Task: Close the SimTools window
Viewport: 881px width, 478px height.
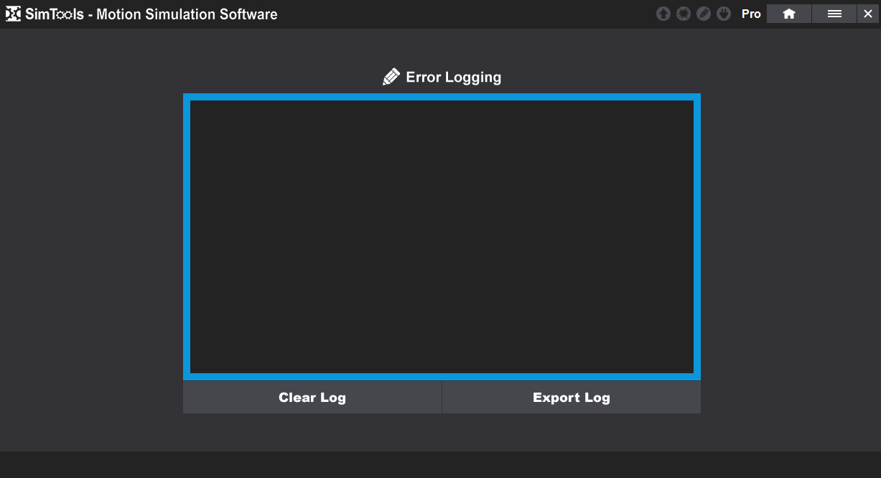Action: point(868,14)
